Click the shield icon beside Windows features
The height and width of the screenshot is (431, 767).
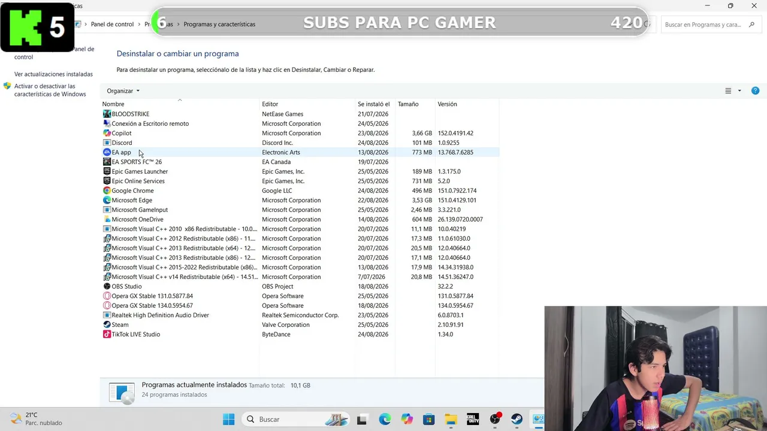[7, 86]
